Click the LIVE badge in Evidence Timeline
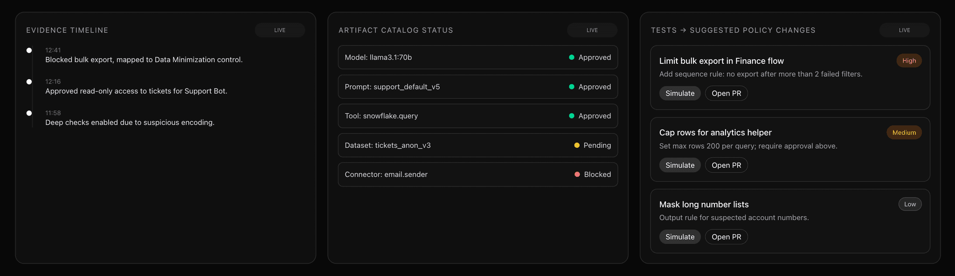This screenshot has height=276, width=955. tap(280, 30)
